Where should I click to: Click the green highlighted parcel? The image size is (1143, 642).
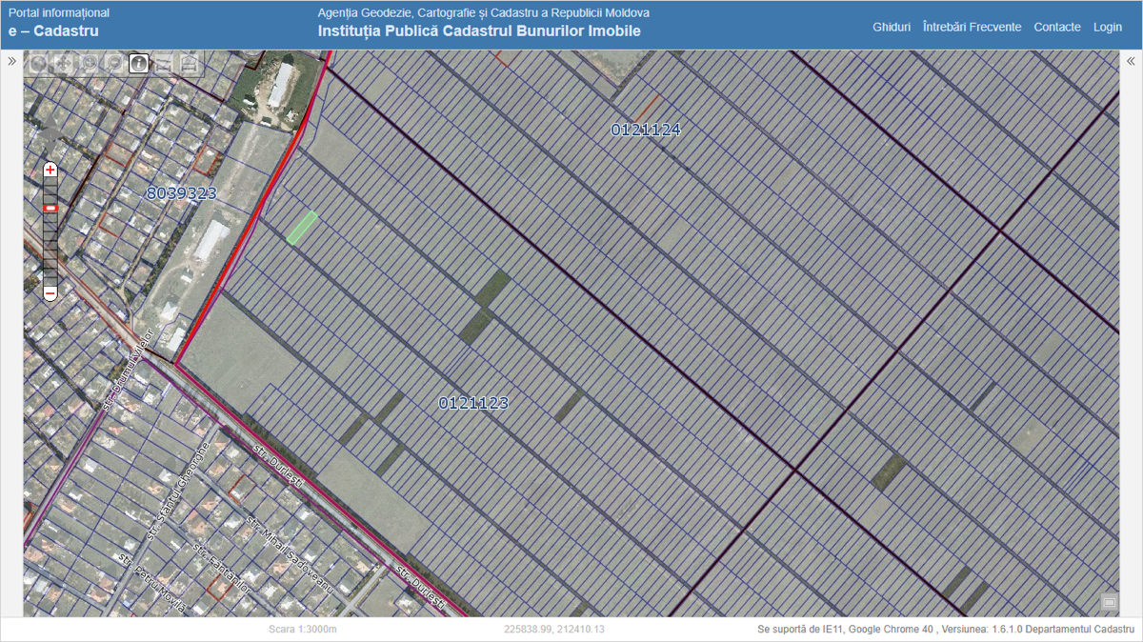(x=302, y=227)
